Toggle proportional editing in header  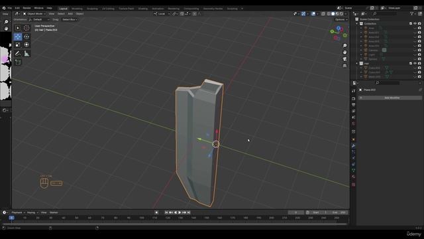pyautogui.click(x=194, y=13)
